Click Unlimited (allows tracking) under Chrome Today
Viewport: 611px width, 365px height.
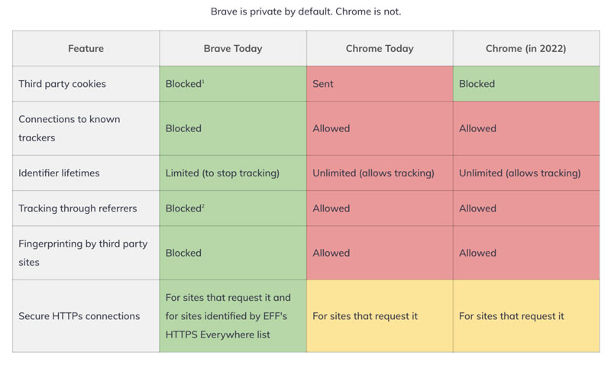point(380,173)
